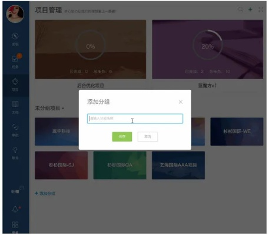Open the notification bell icon
The height and width of the screenshot is (235, 269).
point(15,209)
